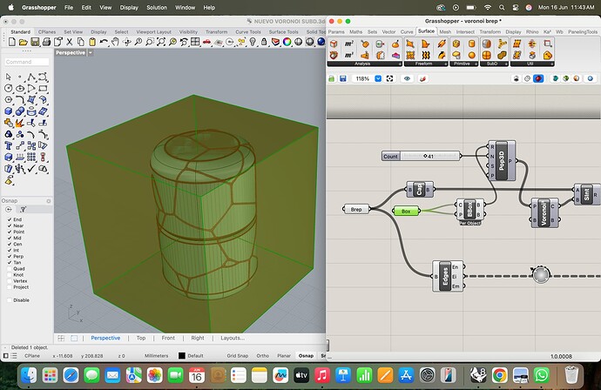Enable the Quad osnap checkbox
This screenshot has height=390, width=601.
9,268
